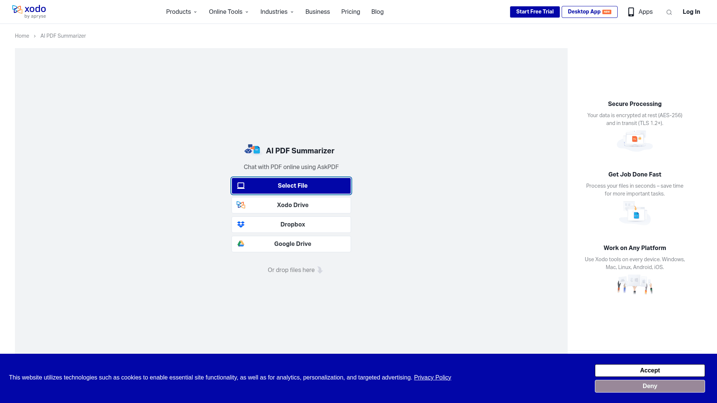Viewport: 717px width, 403px height.
Task: Expand the Online Tools dropdown menu
Action: (x=229, y=12)
